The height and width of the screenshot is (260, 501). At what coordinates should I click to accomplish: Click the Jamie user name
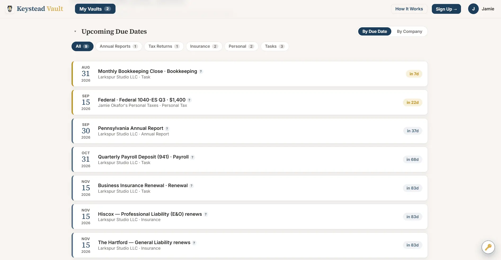tap(488, 9)
